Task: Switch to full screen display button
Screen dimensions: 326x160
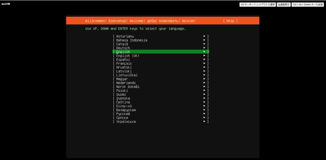Action: [x=284, y=4]
